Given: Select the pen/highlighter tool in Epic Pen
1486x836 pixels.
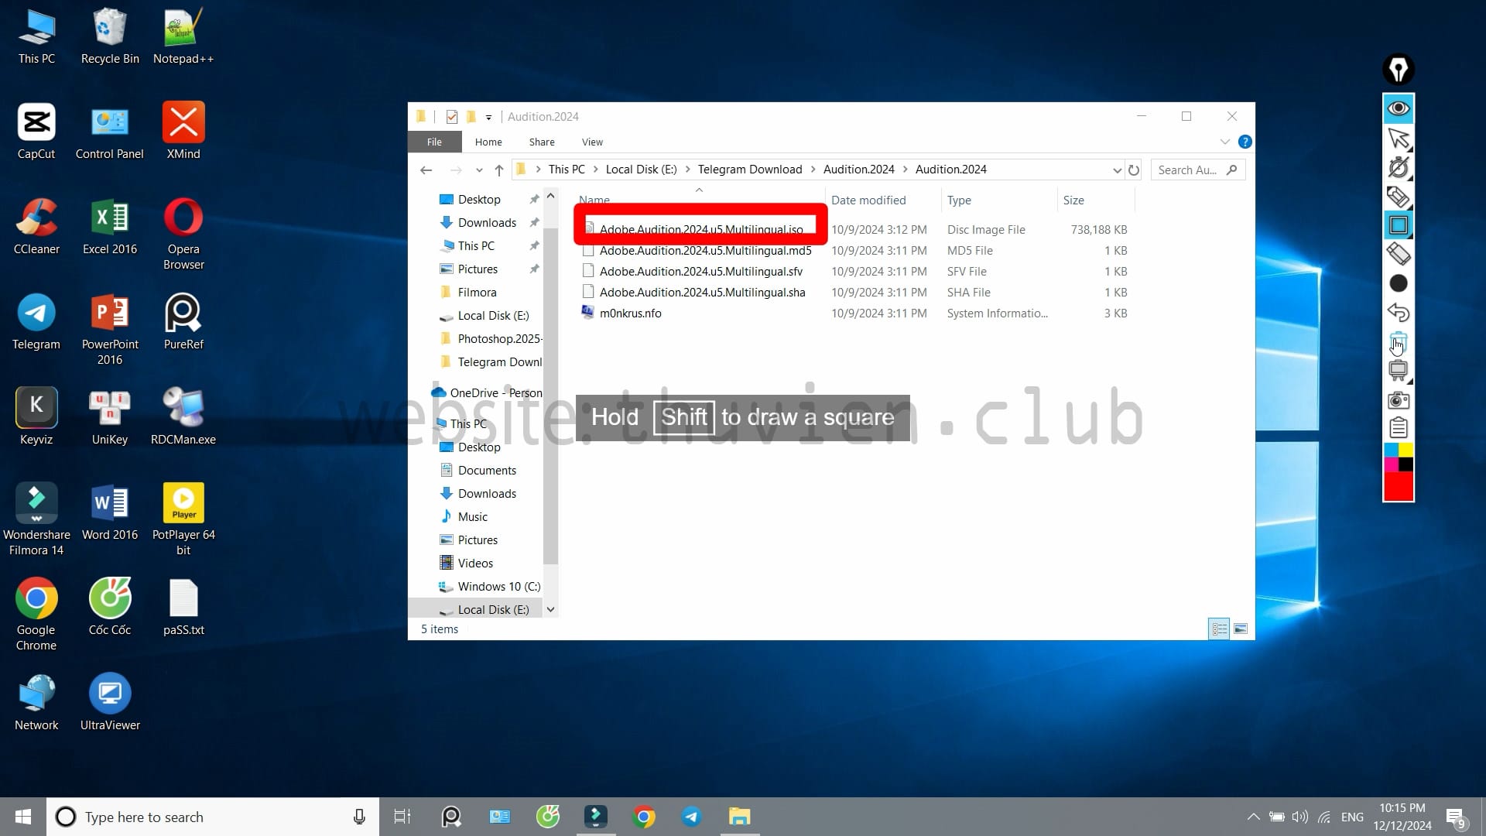Looking at the screenshot, I should click(1398, 197).
